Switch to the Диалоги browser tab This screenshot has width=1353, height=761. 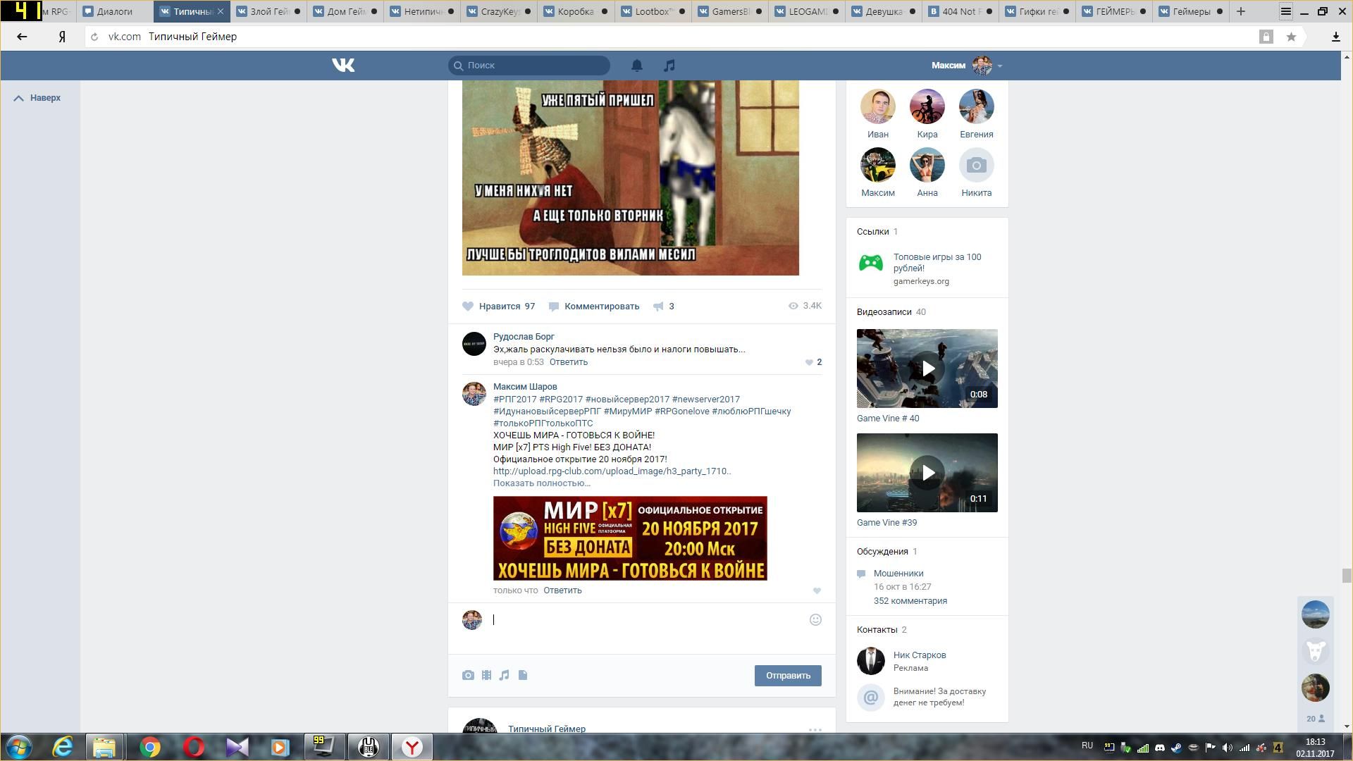pyautogui.click(x=114, y=11)
